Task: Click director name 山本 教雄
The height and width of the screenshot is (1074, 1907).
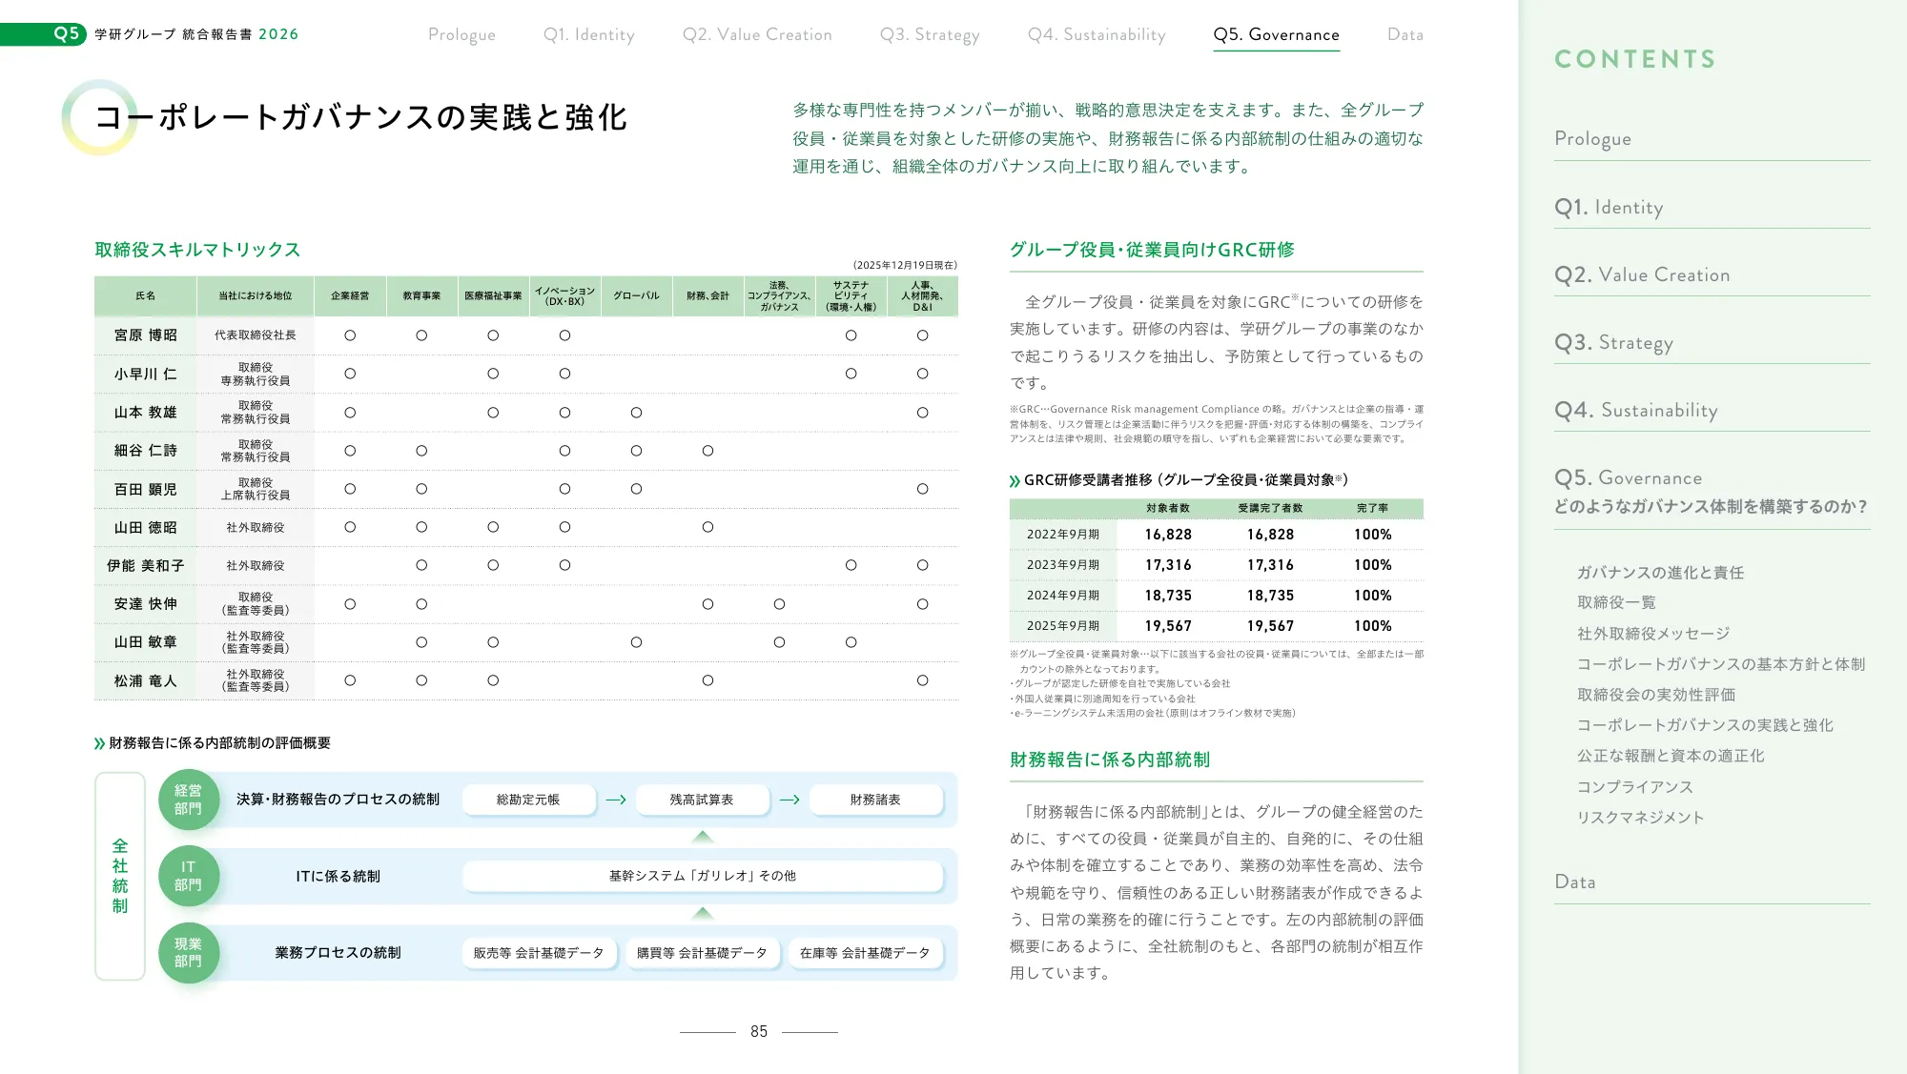Action: point(146,413)
